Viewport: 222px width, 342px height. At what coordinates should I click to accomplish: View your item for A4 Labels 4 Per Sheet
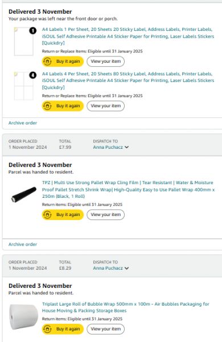pos(106,106)
